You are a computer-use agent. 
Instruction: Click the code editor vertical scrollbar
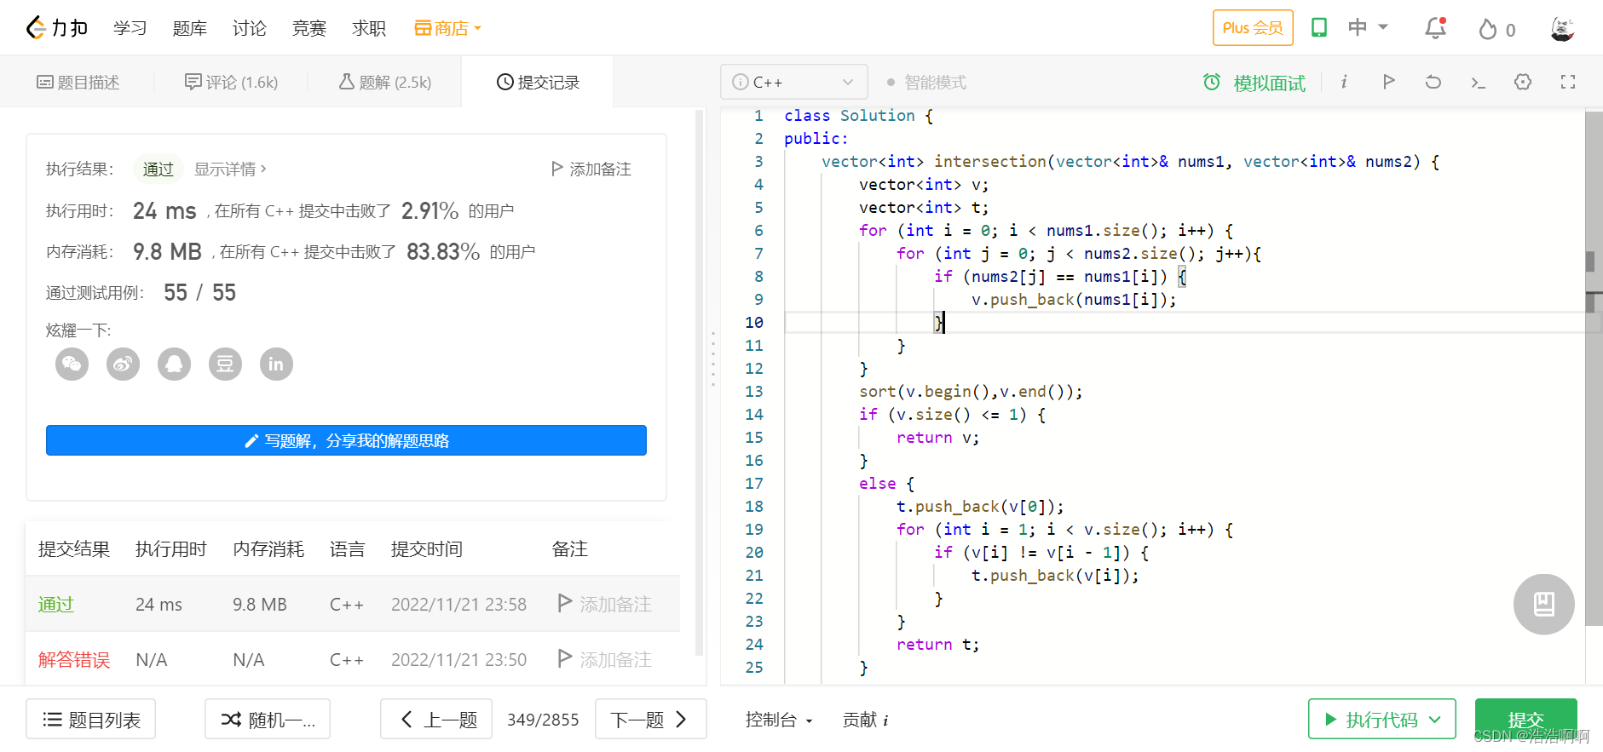coord(1594,366)
